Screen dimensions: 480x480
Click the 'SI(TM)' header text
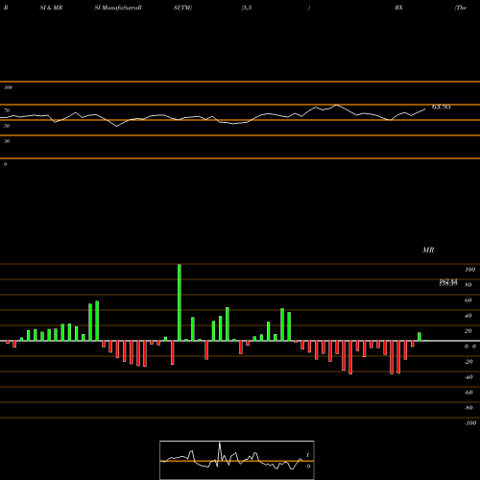[182, 8]
